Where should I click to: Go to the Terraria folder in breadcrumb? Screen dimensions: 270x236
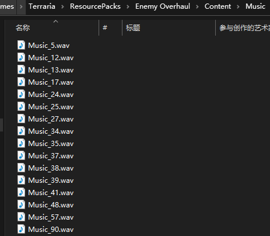[x=42, y=6]
